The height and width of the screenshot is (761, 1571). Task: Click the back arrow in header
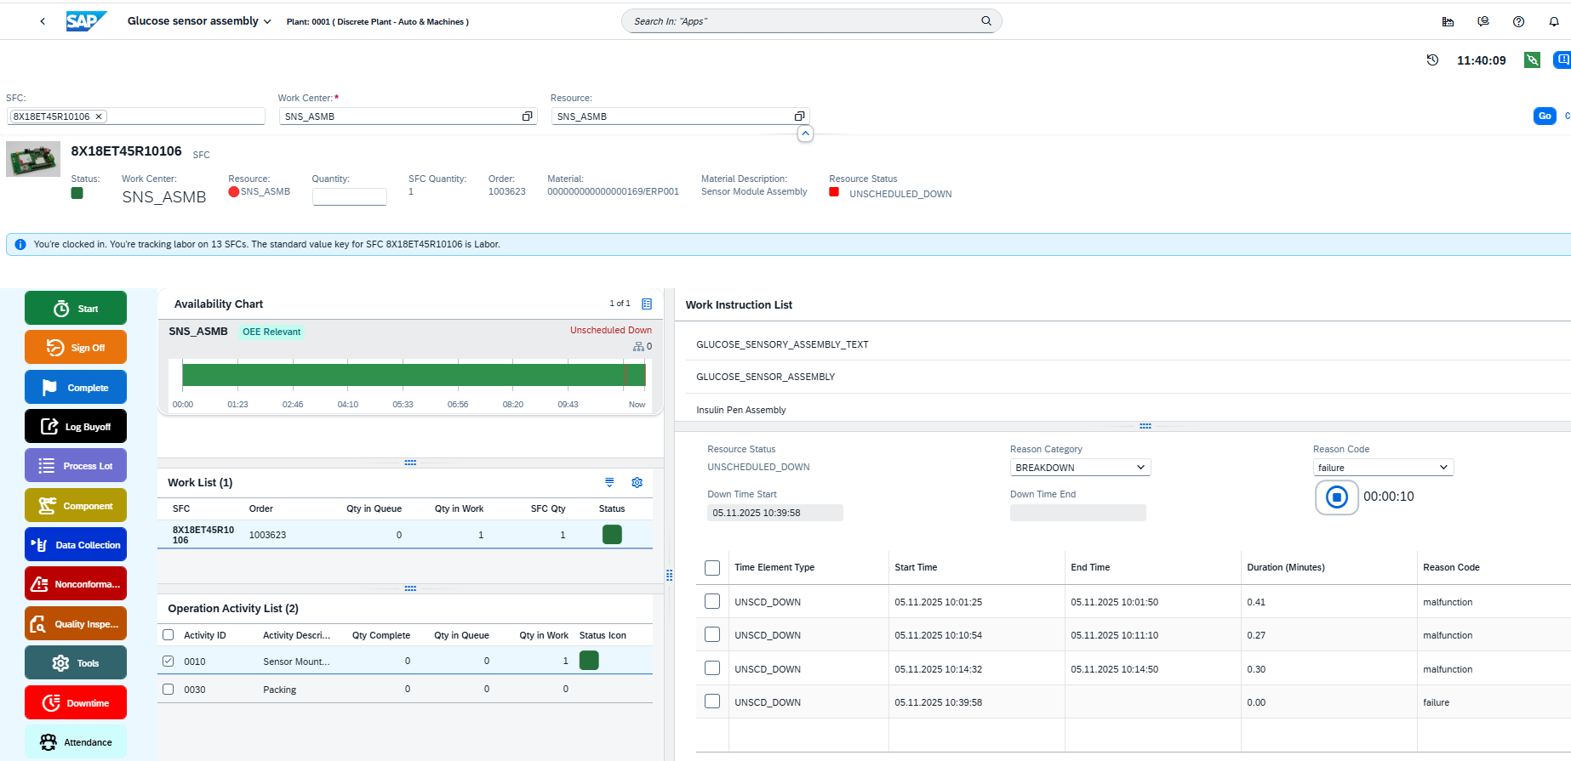tap(43, 21)
